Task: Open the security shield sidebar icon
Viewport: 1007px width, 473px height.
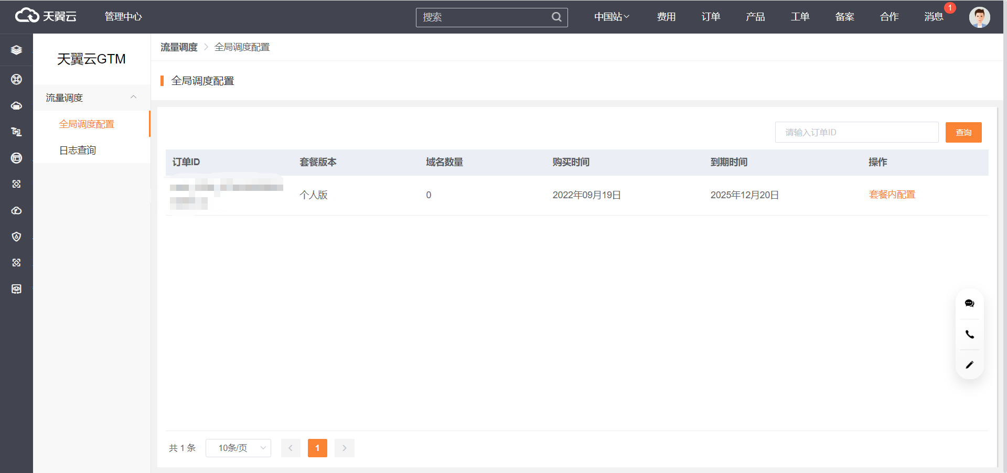Action: (16, 236)
